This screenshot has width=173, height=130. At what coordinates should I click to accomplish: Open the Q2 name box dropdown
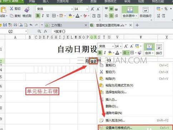click(26, 31)
